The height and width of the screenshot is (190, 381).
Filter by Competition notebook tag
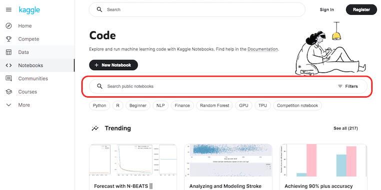point(297,105)
